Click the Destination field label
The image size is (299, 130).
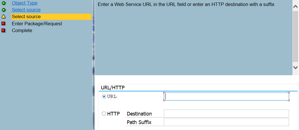pyautogui.click(x=139, y=114)
